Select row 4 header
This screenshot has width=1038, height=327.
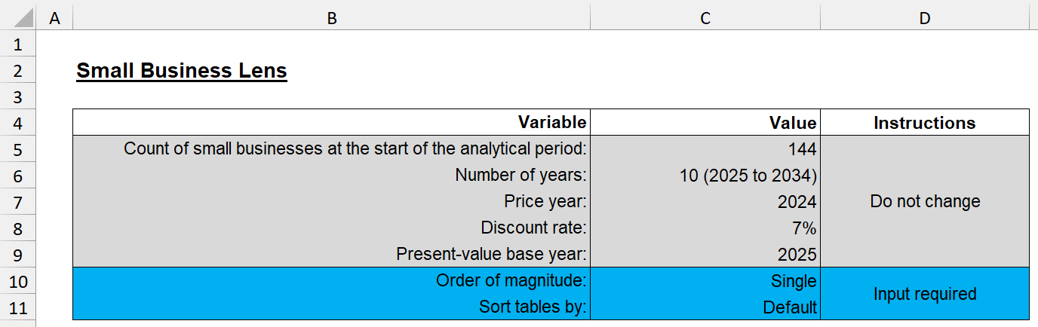(x=18, y=124)
